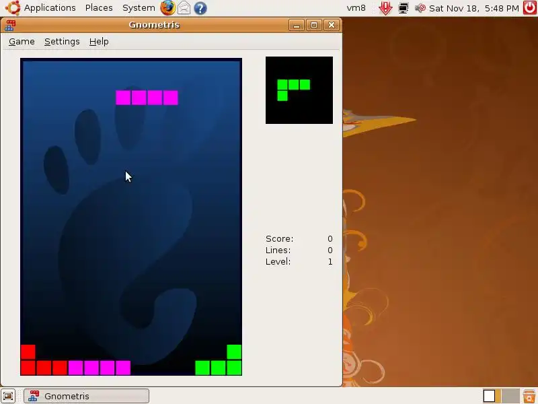The height and width of the screenshot is (404, 538).
Task: Open the Places menu
Action: pyautogui.click(x=99, y=8)
